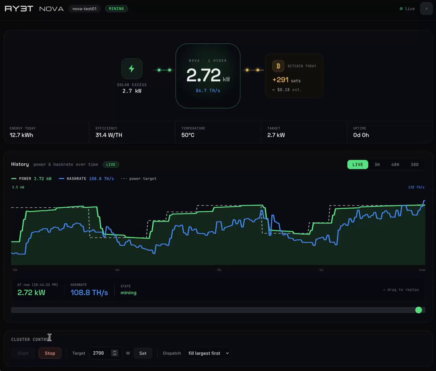Click the replay slider track
Image resolution: width=436 pixels, height=371 pixels.
(218, 310)
